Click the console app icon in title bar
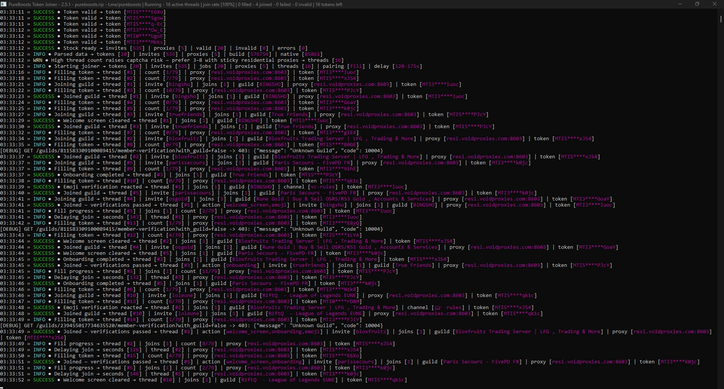724x389 pixels. (3, 4)
